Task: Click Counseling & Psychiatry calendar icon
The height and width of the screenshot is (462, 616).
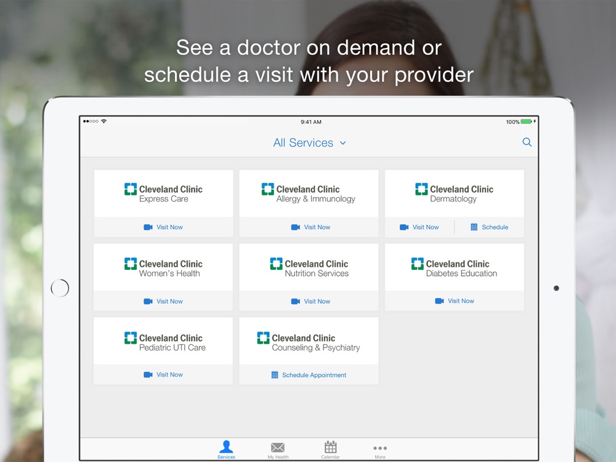Action: (275, 375)
